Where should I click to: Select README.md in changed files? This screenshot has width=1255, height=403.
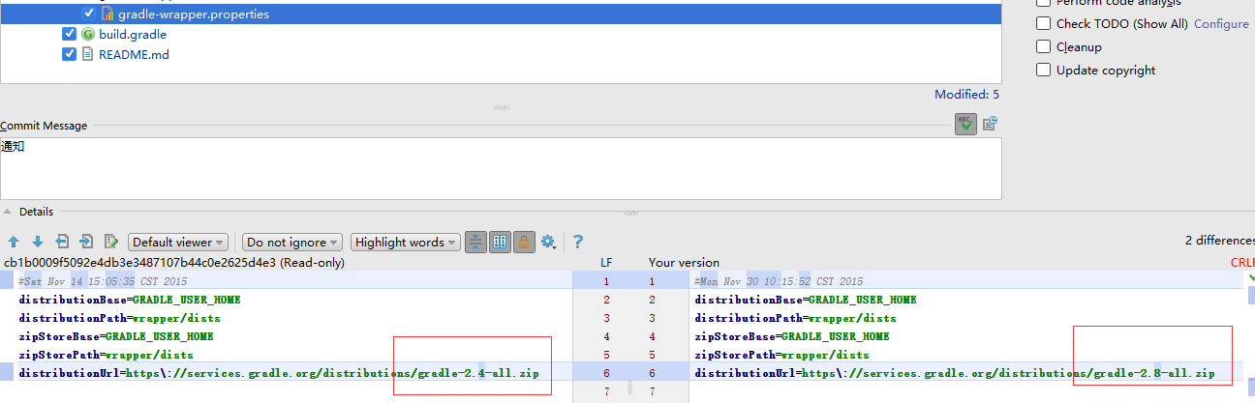point(134,54)
